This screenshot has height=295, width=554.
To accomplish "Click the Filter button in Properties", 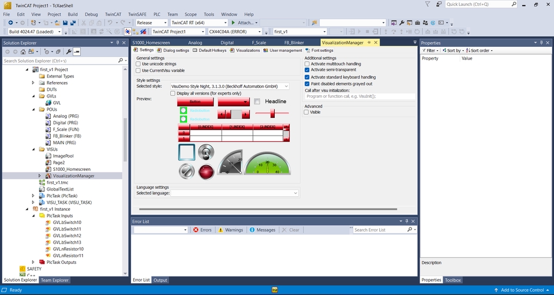I will tap(430, 51).
